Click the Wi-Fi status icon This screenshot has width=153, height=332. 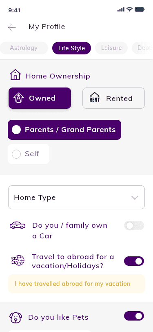pyautogui.click(x=130, y=9)
